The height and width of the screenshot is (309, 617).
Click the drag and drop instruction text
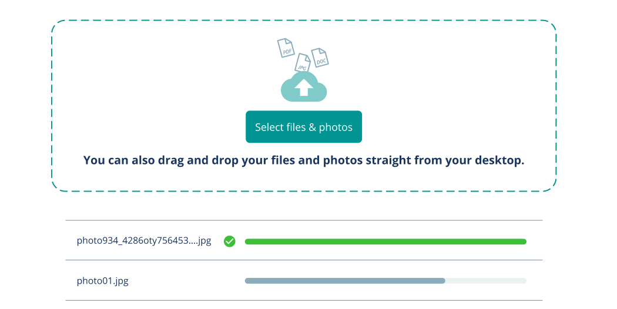303,160
